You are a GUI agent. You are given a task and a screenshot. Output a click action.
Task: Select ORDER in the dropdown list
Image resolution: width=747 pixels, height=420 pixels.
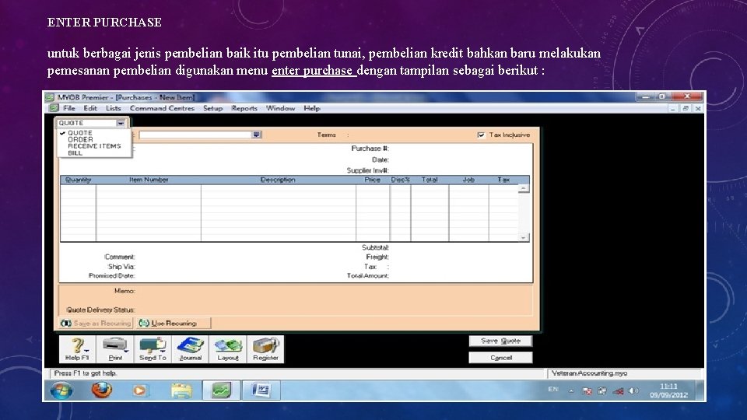tap(80, 139)
